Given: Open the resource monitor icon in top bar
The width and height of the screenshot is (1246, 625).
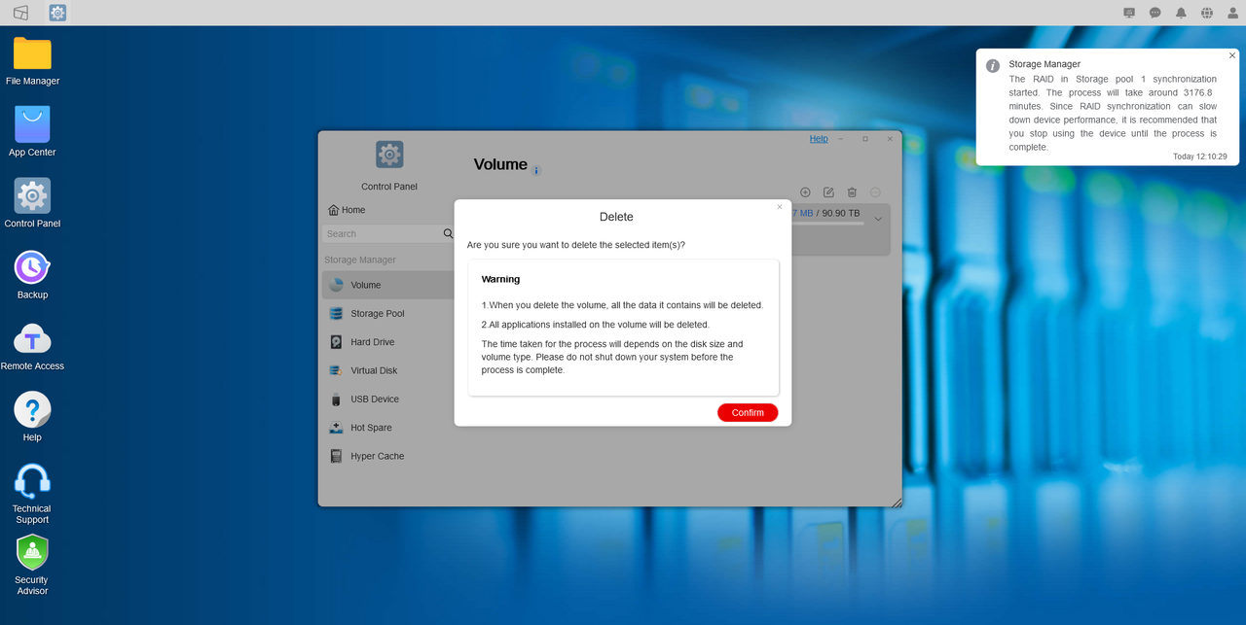Looking at the screenshot, I should 1129,13.
